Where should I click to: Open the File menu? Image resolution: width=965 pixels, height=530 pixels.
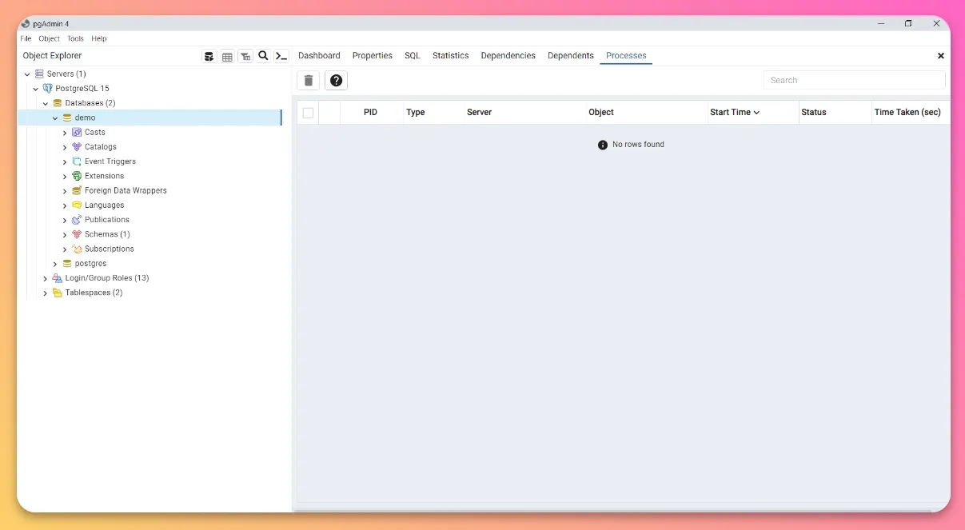point(26,38)
